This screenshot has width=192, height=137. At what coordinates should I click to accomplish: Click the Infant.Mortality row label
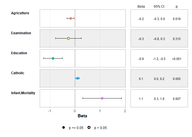23,93
